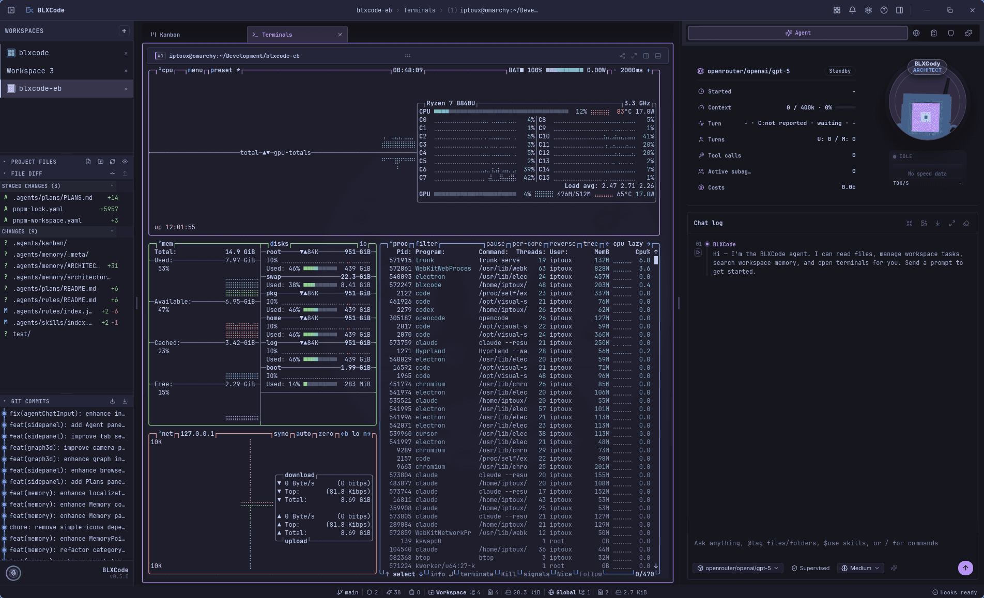Click the enhance prompt sparkle icon

coord(894,568)
